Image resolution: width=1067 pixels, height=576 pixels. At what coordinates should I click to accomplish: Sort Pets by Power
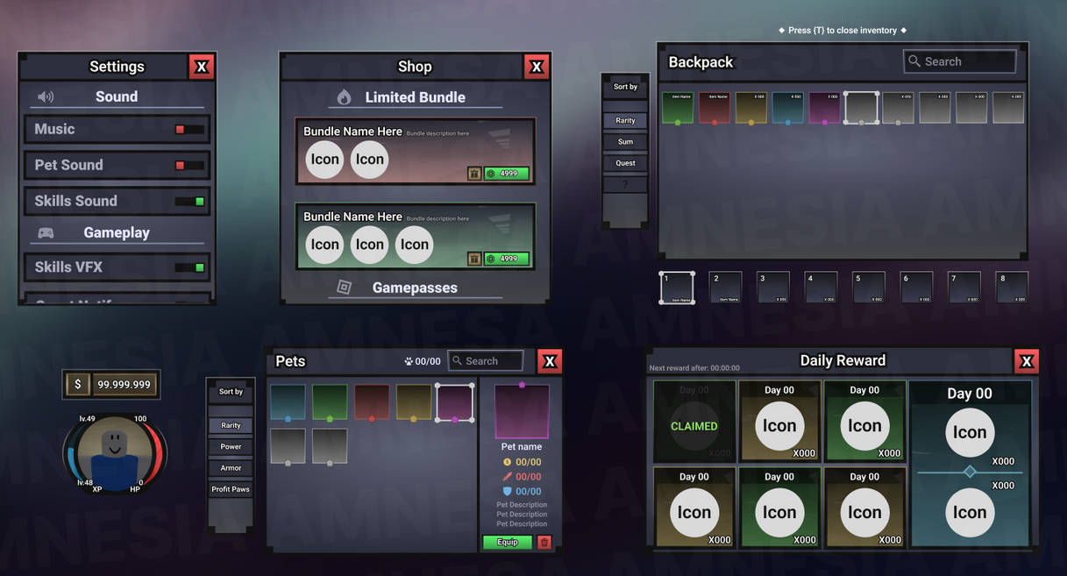pos(231,446)
